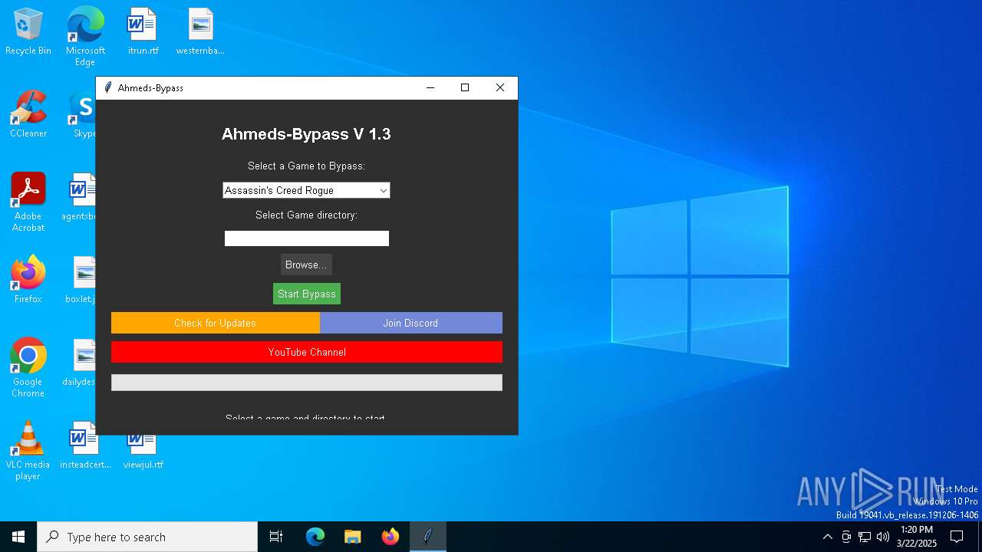This screenshot has height=552, width=982.
Task: Select the itrun.rtf desktop file
Action: coord(143,31)
